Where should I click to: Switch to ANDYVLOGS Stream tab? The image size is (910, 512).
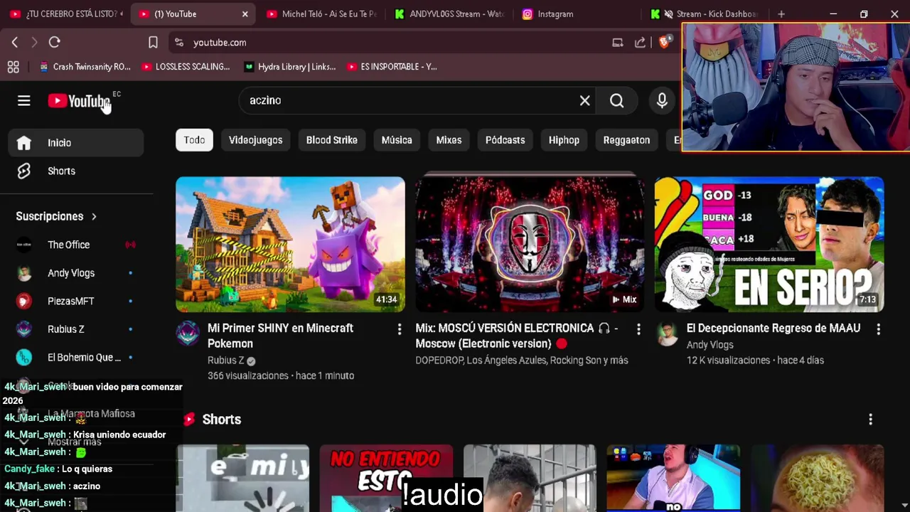pos(449,14)
